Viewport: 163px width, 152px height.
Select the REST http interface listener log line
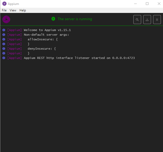tap(79, 58)
